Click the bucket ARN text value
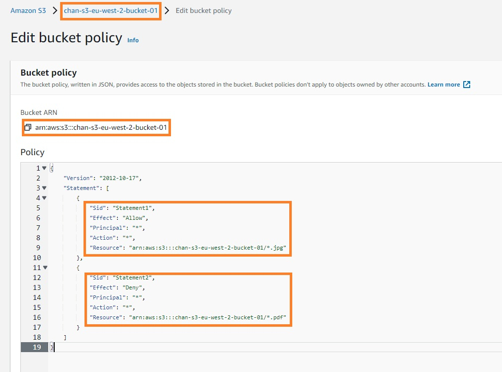The image size is (502, 372). [x=101, y=128]
